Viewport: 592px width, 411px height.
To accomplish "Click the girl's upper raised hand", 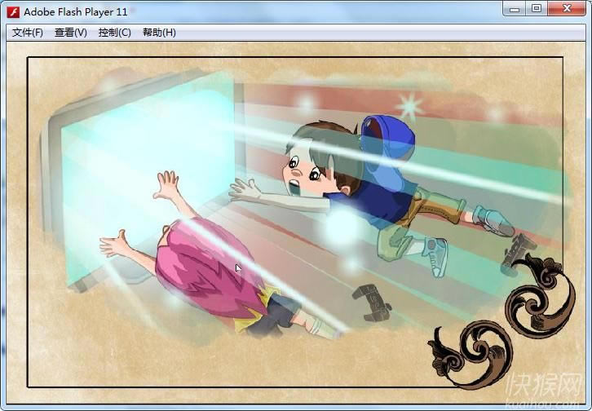I will (x=167, y=184).
